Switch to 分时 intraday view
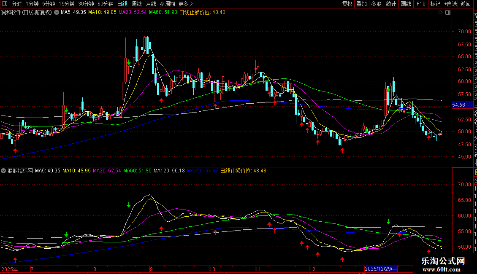The image size is (477, 274). [16, 4]
